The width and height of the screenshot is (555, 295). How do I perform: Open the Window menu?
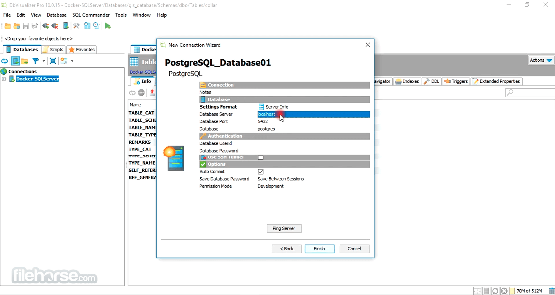pyautogui.click(x=142, y=15)
